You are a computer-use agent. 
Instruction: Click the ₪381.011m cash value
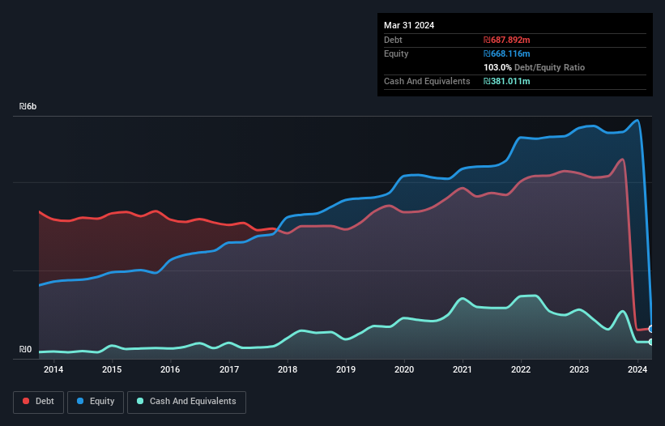[x=507, y=81]
